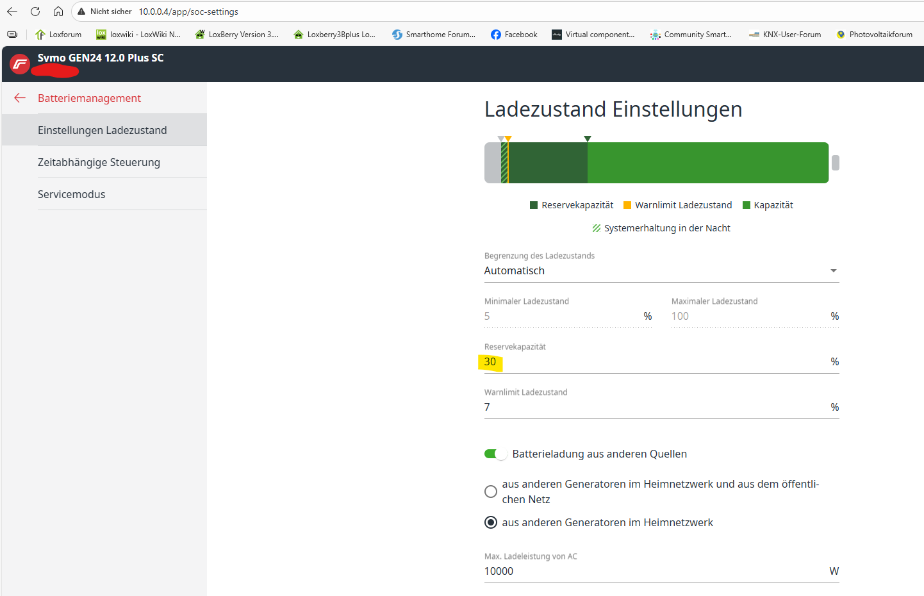This screenshot has width=924, height=596.
Task: Click the orange warning limit marker
Action: click(508, 138)
